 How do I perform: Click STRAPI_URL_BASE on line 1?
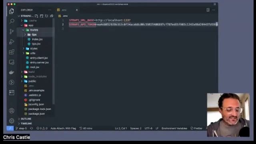pyautogui.click(x=82, y=20)
